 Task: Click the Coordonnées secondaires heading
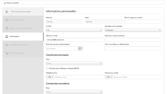58,84
